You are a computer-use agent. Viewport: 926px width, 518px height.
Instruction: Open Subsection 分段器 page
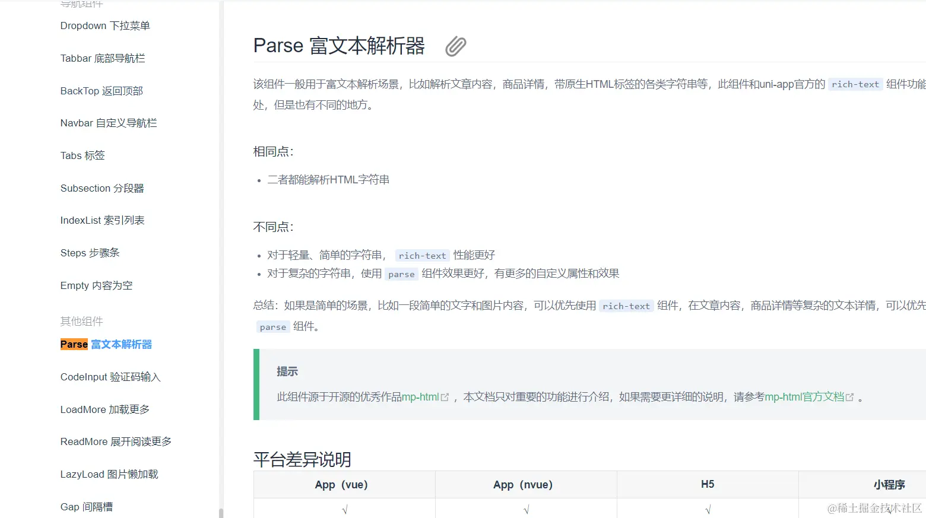pyautogui.click(x=102, y=188)
